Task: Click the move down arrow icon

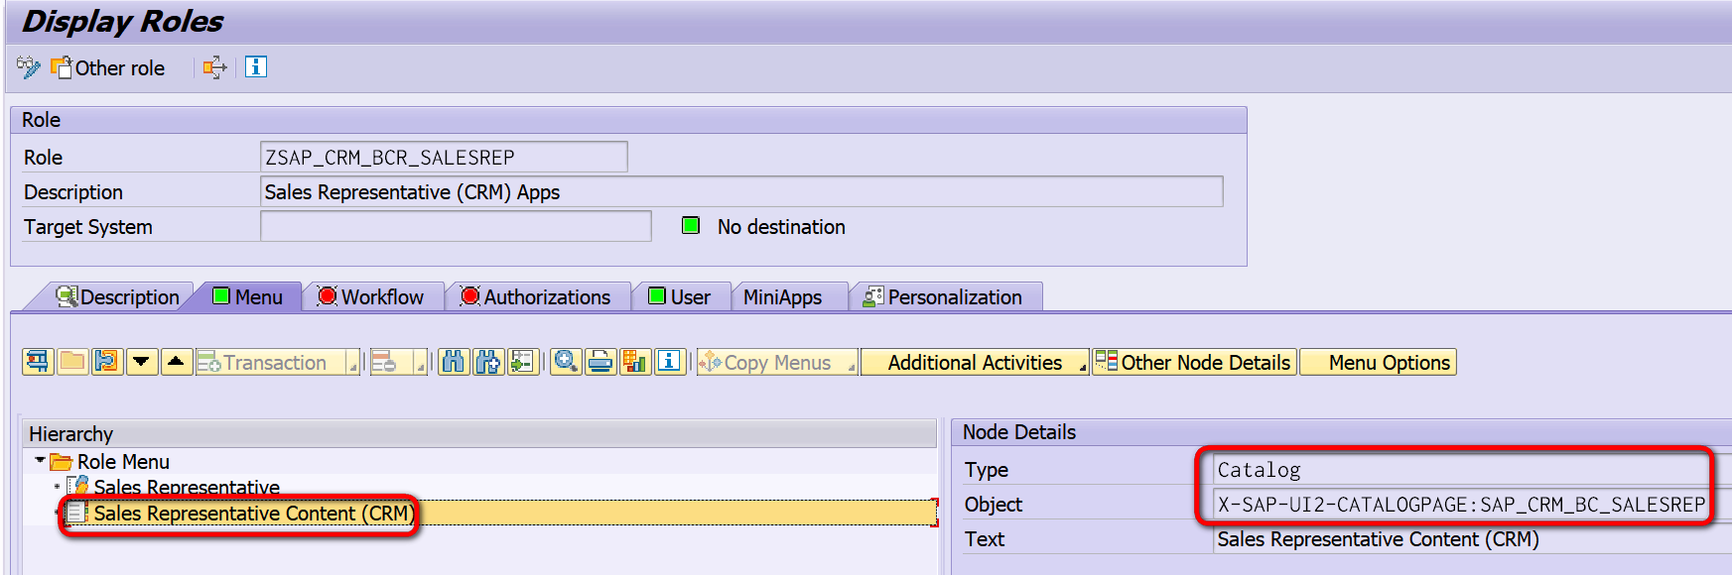Action: 142,362
